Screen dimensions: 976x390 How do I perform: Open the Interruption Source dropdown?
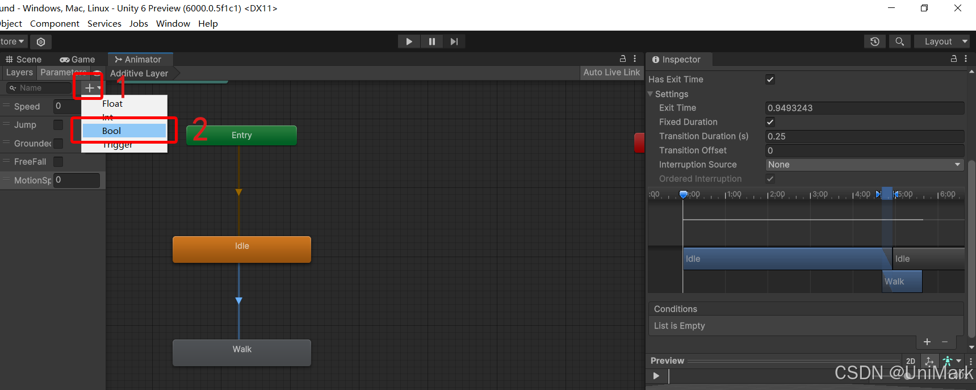click(x=865, y=165)
